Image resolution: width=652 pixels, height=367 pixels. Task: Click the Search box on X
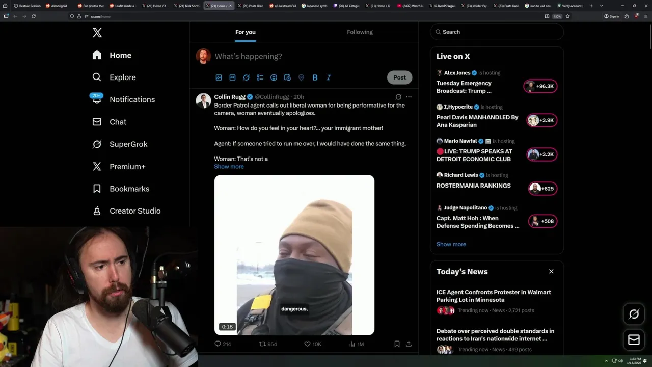click(497, 32)
